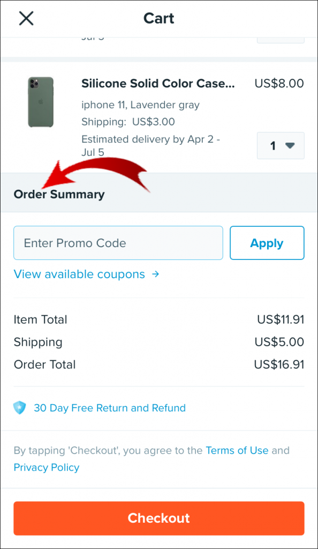Click the green iPhone case product thumbnail

pos(41,102)
